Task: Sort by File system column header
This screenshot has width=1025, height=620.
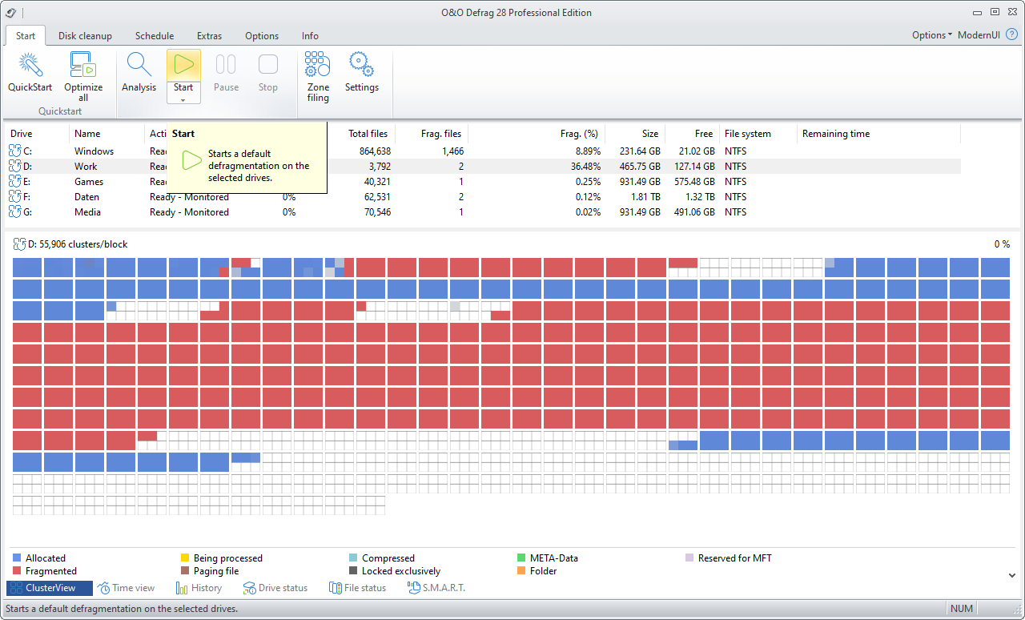Action: pos(758,134)
